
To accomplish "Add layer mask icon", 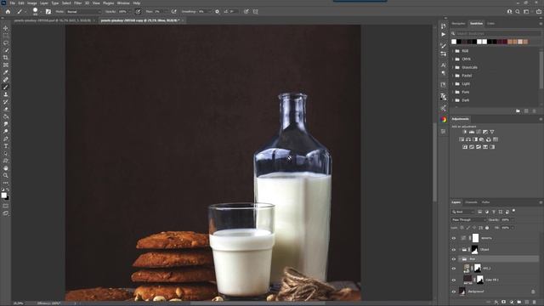I will 504,303.
